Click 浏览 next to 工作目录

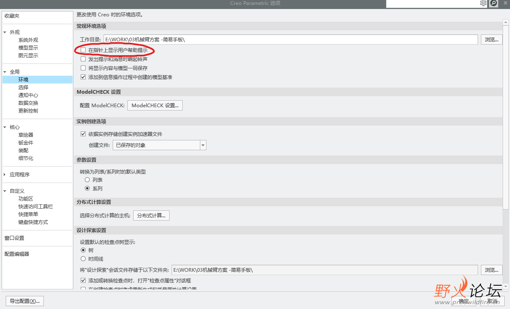pyautogui.click(x=492, y=40)
